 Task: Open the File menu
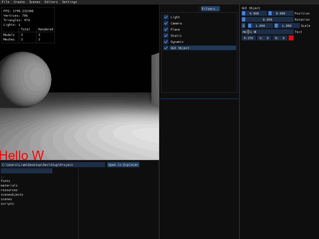point(5,2)
